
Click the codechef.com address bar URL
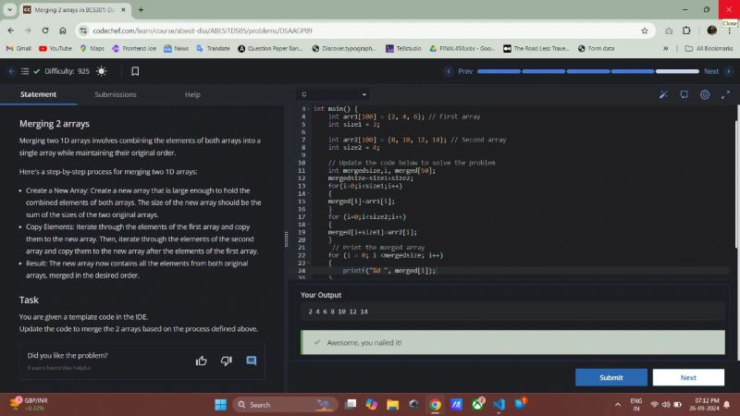(x=202, y=31)
